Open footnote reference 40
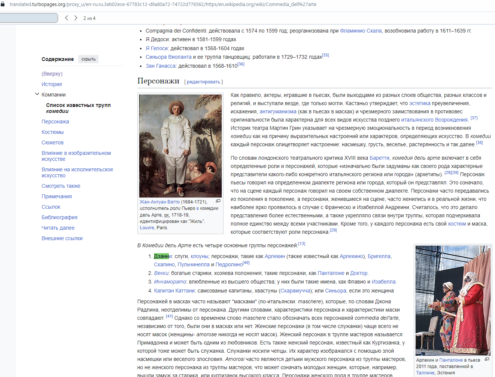Viewport: 495px width, 377px height. click(x=246, y=263)
